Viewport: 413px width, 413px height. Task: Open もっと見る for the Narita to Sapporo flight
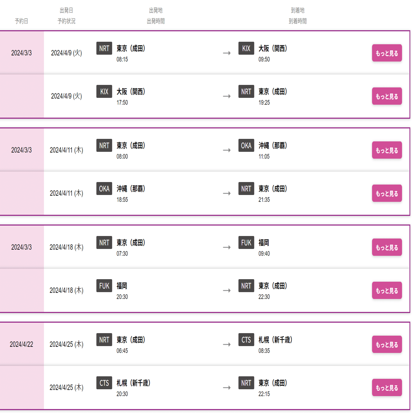pyautogui.click(x=387, y=345)
